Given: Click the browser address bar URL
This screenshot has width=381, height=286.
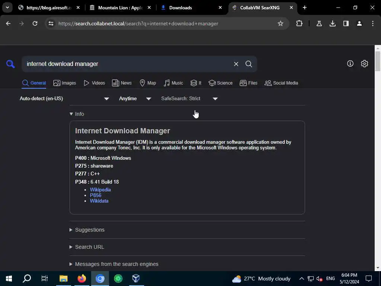Looking at the screenshot, I should point(138,23).
